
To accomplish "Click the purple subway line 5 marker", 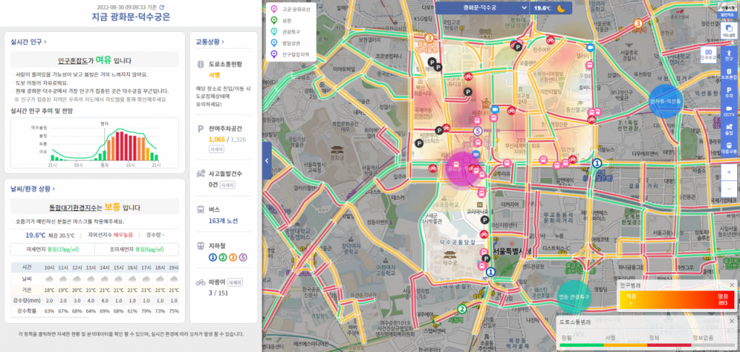I will [x=477, y=131].
